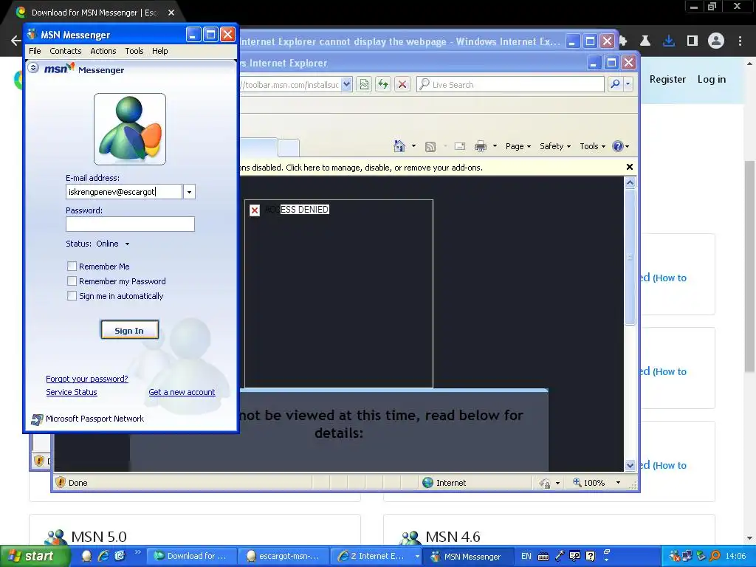
Task: Click the orange magnifier system tray icon
Action: (x=715, y=556)
